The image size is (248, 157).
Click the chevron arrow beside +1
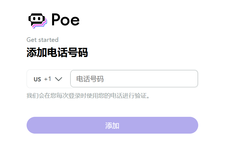click(59, 79)
